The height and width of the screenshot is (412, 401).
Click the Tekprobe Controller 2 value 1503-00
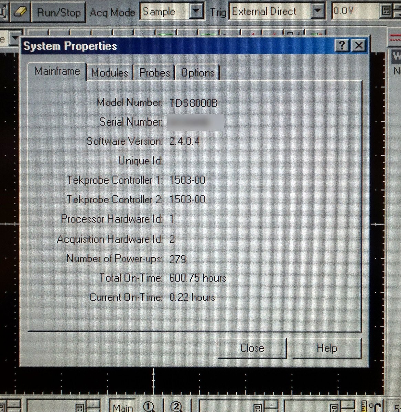pyautogui.click(x=187, y=199)
